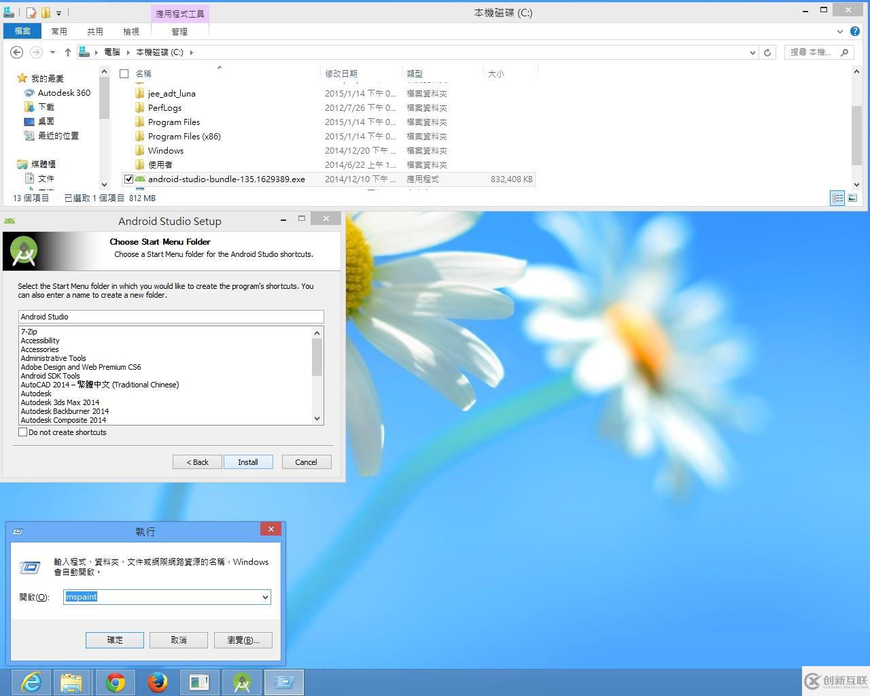Select the PerfLogs folder row
870x696 pixels.
[328, 108]
